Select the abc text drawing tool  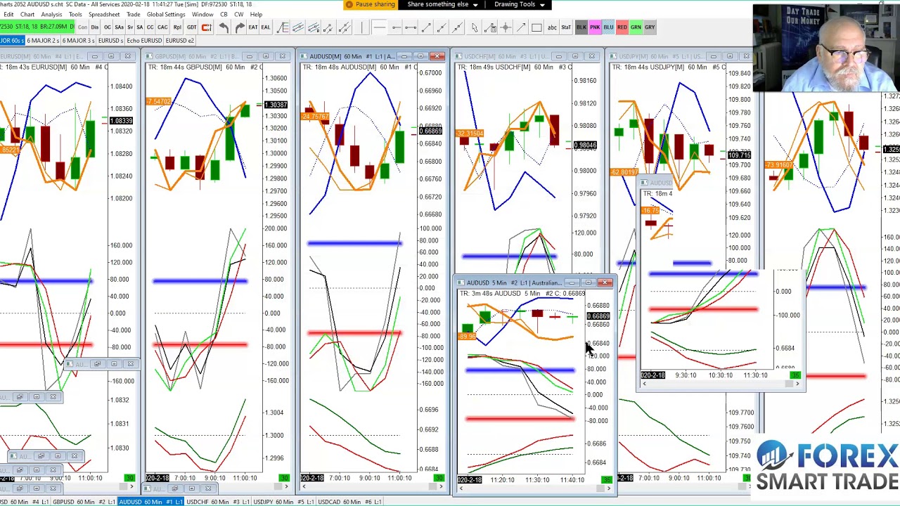(x=552, y=27)
